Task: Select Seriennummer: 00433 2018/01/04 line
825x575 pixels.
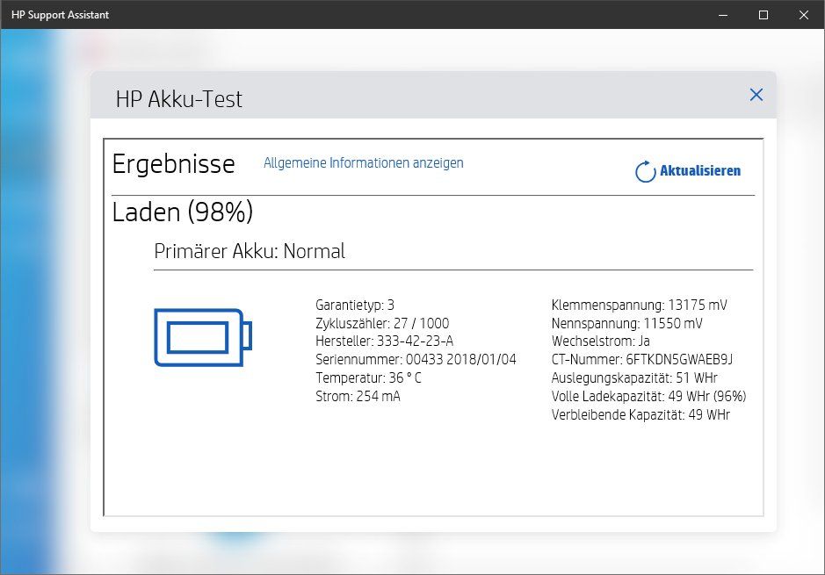Action: click(x=416, y=360)
